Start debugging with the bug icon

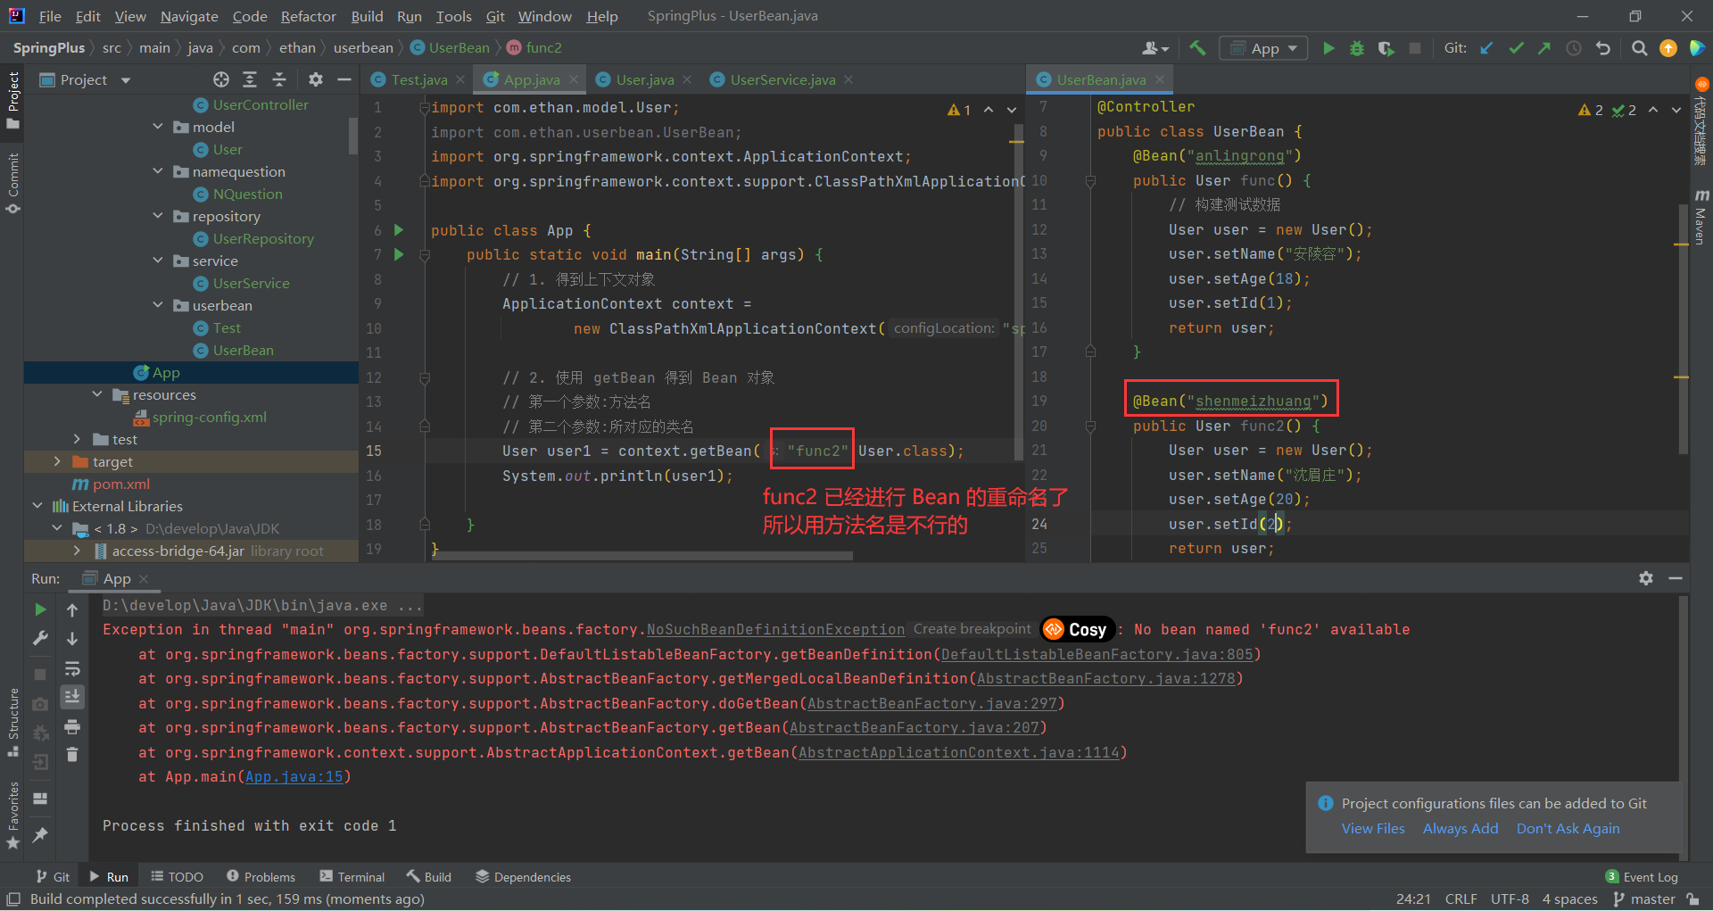(x=1357, y=48)
